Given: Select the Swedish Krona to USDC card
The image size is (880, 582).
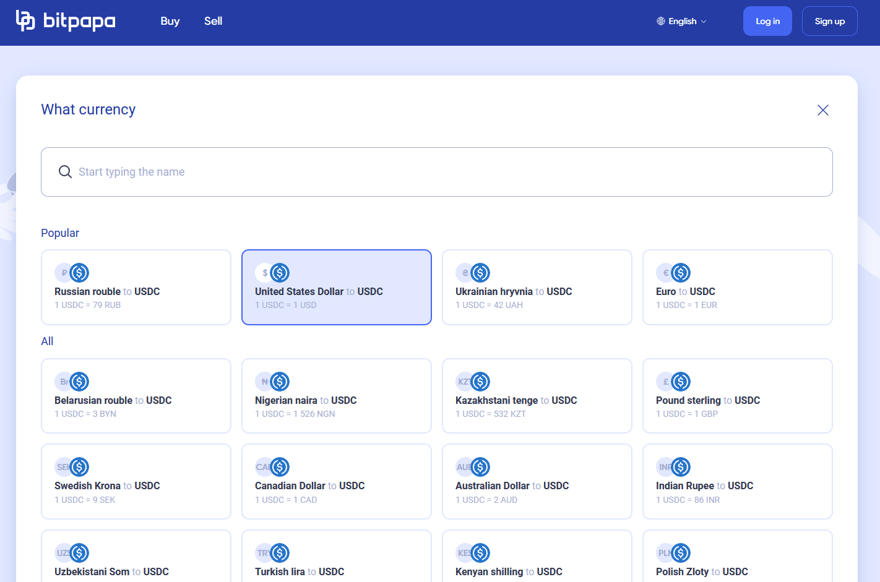Looking at the screenshot, I should [136, 482].
